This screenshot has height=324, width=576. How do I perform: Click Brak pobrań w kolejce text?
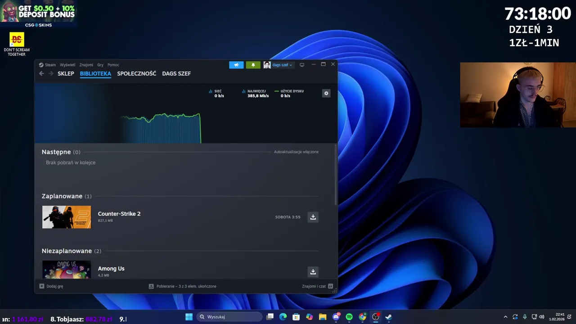(71, 162)
